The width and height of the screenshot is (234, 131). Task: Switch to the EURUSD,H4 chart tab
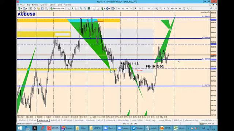click(x=55, y=120)
